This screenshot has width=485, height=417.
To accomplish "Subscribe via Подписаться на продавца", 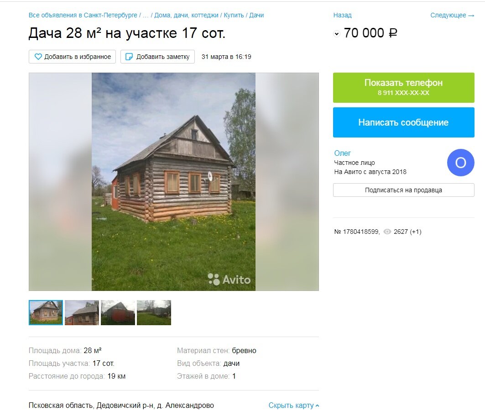I will [404, 190].
